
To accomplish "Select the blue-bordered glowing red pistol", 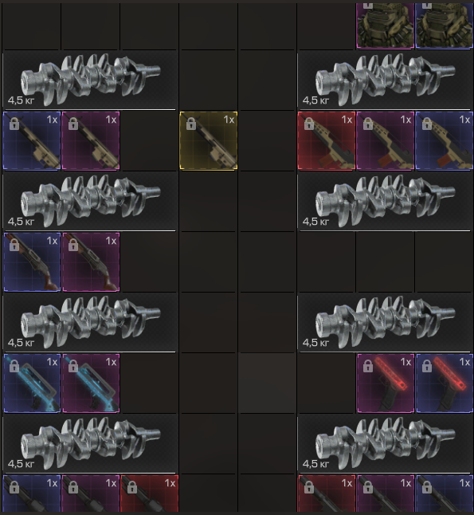I will (x=445, y=383).
